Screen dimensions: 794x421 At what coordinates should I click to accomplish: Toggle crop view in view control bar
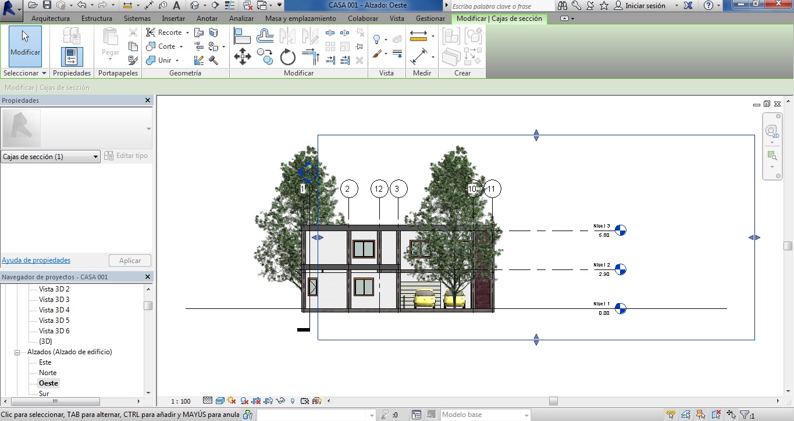(x=257, y=401)
